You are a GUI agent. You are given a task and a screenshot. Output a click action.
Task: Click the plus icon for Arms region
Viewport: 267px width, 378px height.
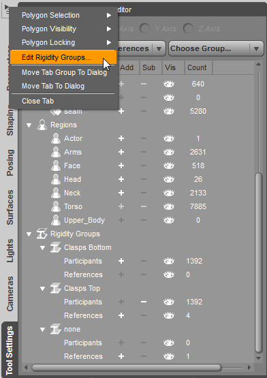click(121, 152)
